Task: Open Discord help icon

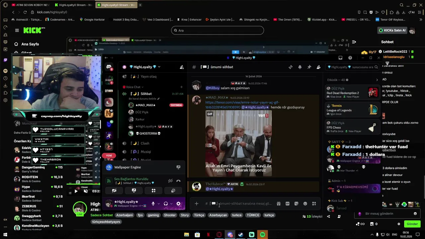Action: [350, 58]
